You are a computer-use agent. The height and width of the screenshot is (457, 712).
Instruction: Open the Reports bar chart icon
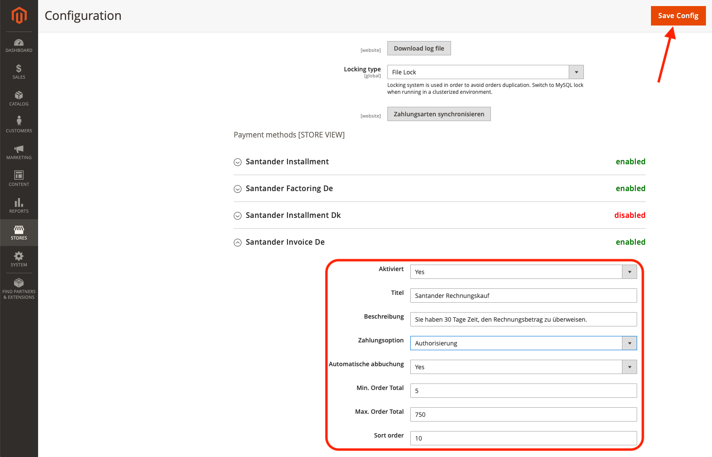pyautogui.click(x=19, y=202)
